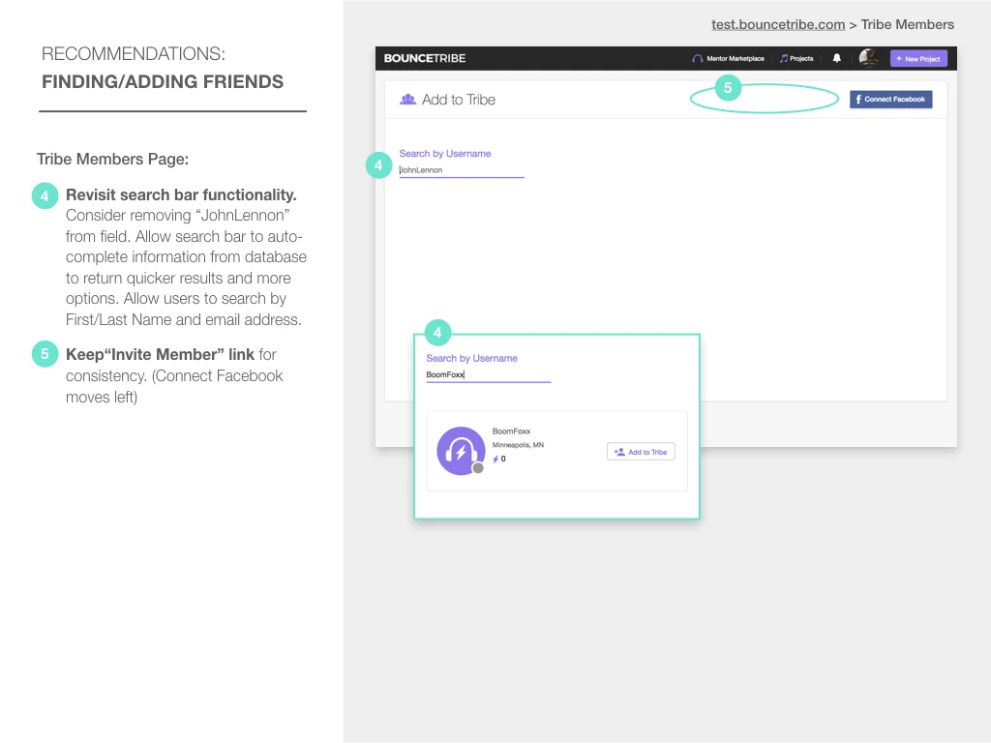The image size is (991, 743).
Task: Select the Mentor Marketplace headphones icon
Action: pyautogui.click(x=697, y=58)
